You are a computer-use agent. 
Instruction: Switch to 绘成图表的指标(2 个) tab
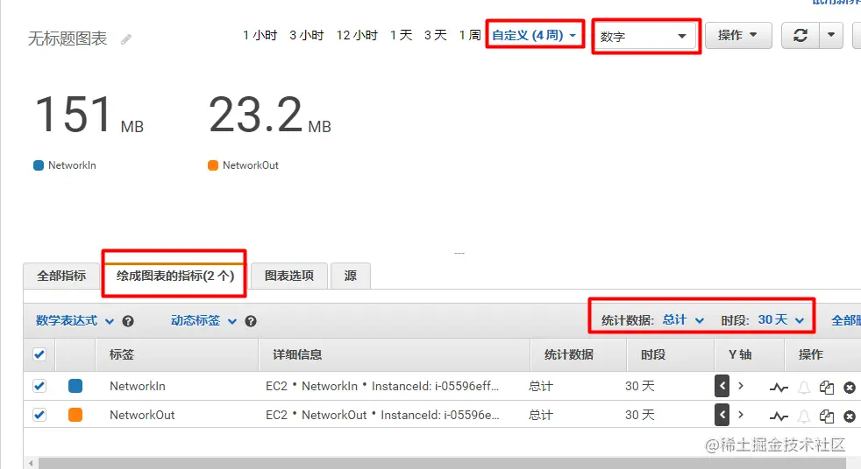coord(175,276)
